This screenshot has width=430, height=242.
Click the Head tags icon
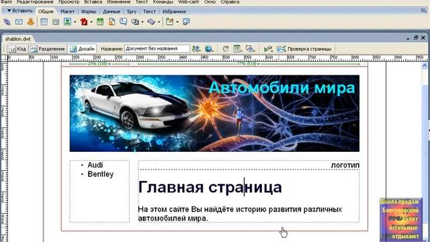point(135,22)
